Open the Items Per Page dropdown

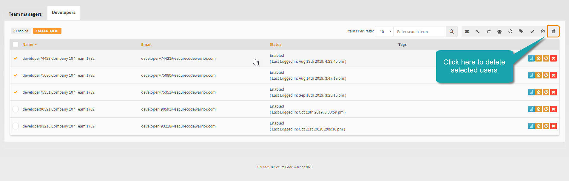384,32
